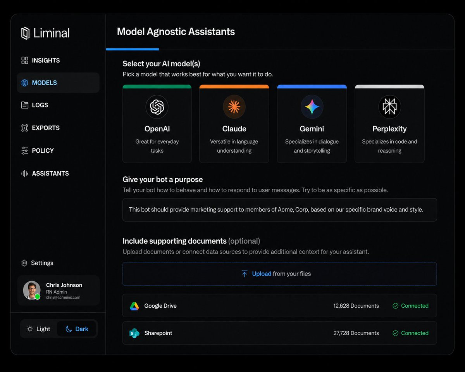
Task: Click the moon icon for Dark
Action: point(69,329)
